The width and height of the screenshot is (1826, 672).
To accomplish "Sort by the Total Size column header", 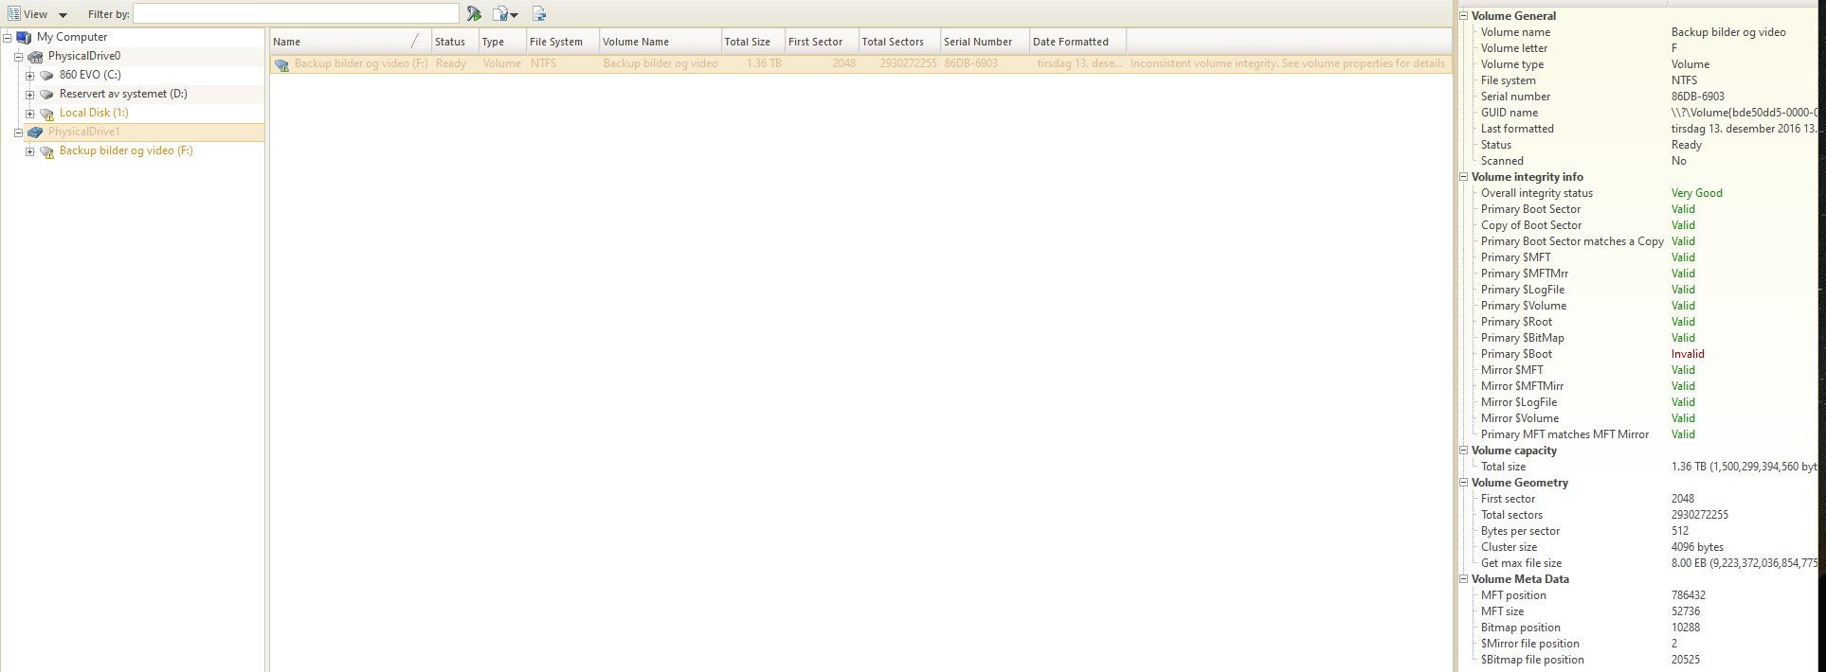I will click(x=753, y=42).
